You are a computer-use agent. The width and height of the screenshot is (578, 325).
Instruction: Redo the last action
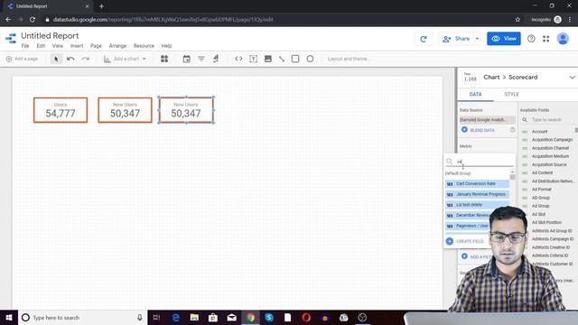click(86, 59)
